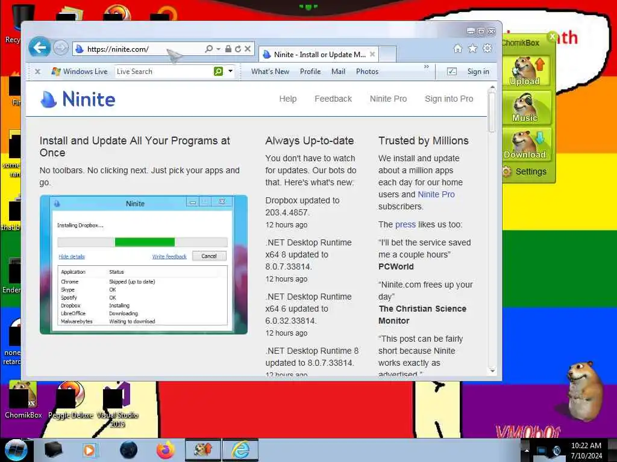Viewport: 617px width, 462px height.
Task: Open the Feedback link on Ninite
Action: [333, 99]
